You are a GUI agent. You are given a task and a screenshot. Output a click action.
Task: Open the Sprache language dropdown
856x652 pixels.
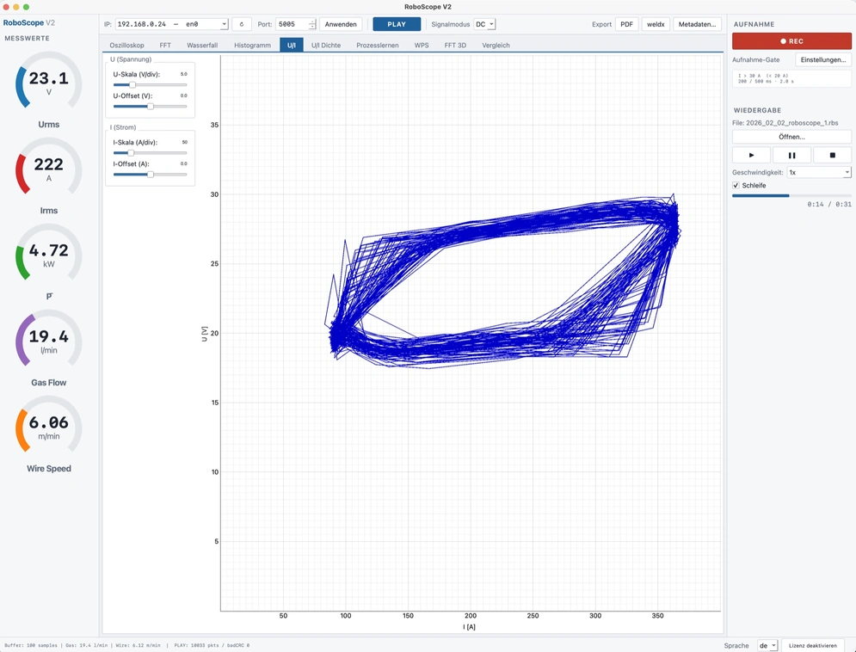[767, 645]
